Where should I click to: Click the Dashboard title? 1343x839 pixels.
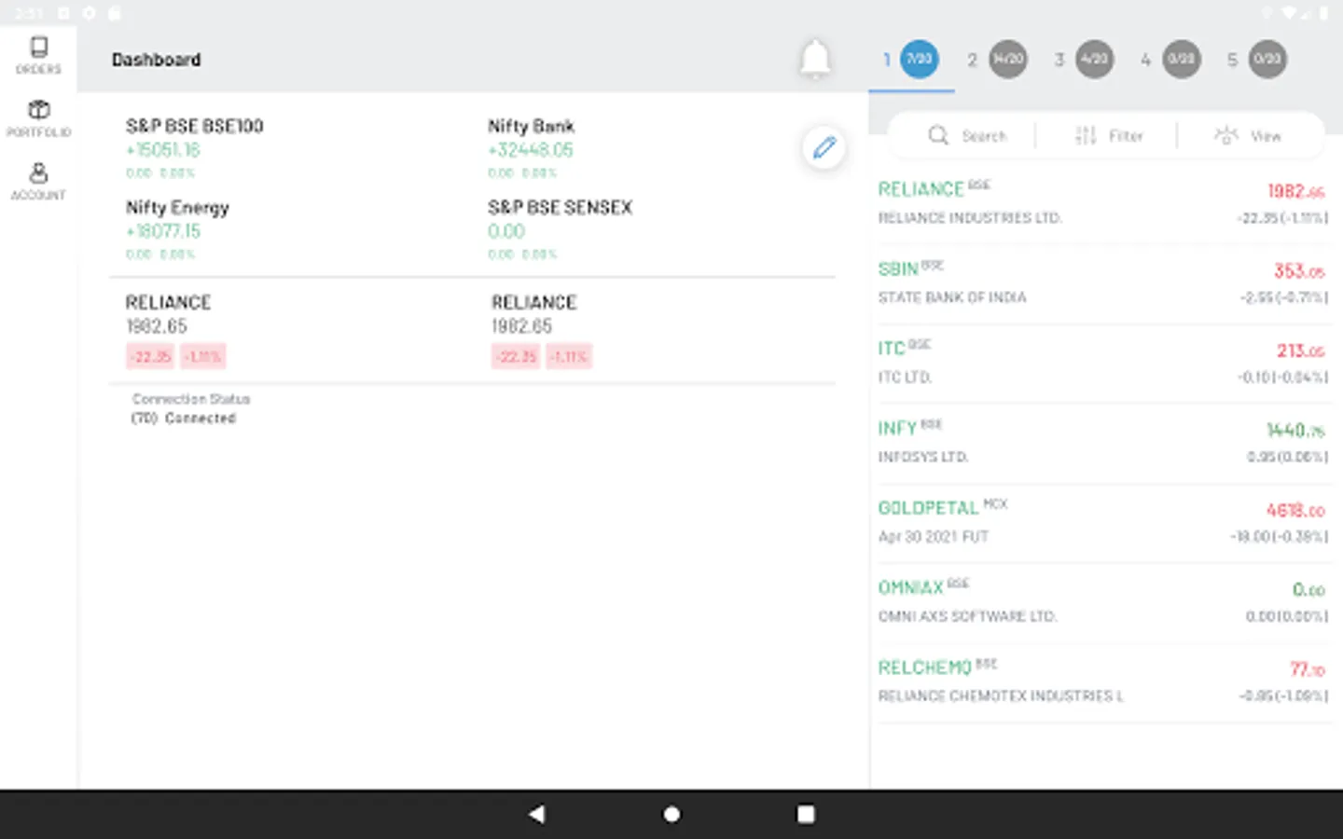(156, 60)
